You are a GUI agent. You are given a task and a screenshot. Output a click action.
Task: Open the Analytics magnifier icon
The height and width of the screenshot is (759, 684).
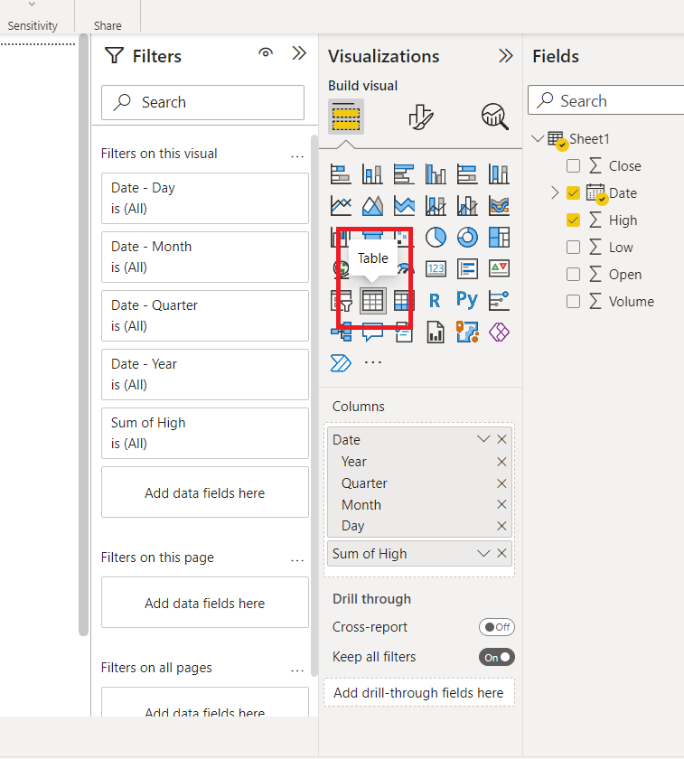(x=494, y=117)
